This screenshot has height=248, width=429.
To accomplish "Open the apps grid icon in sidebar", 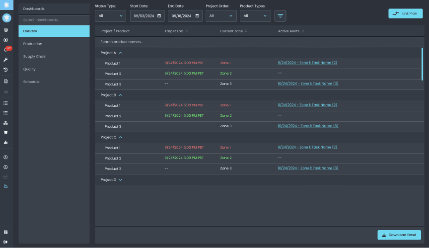I will [x=6, y=232].
